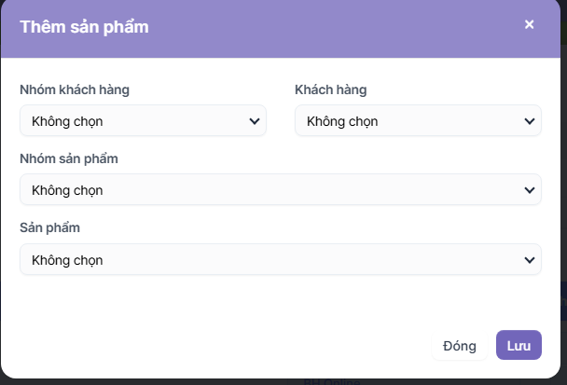The image size is (567, 385).
Task: Click the dark backdrop outside the dialog
Action: tap(563, 308)
